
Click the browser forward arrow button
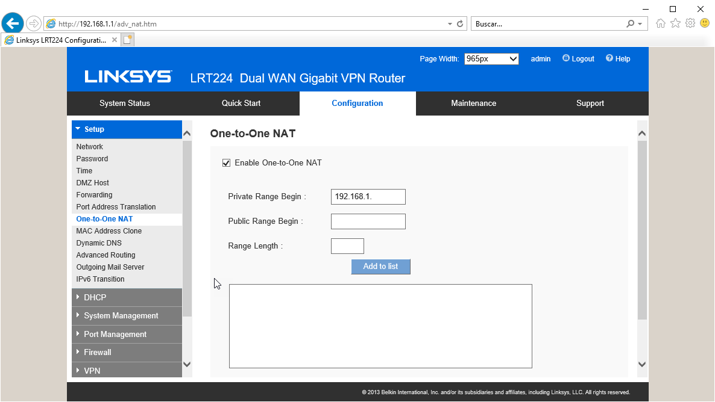[33, 23]
